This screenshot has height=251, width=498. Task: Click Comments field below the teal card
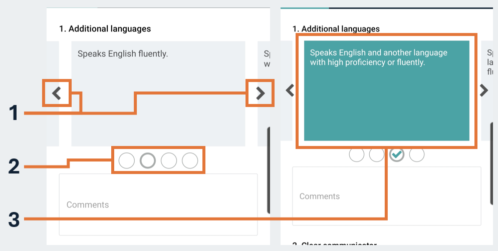(387, 196)
